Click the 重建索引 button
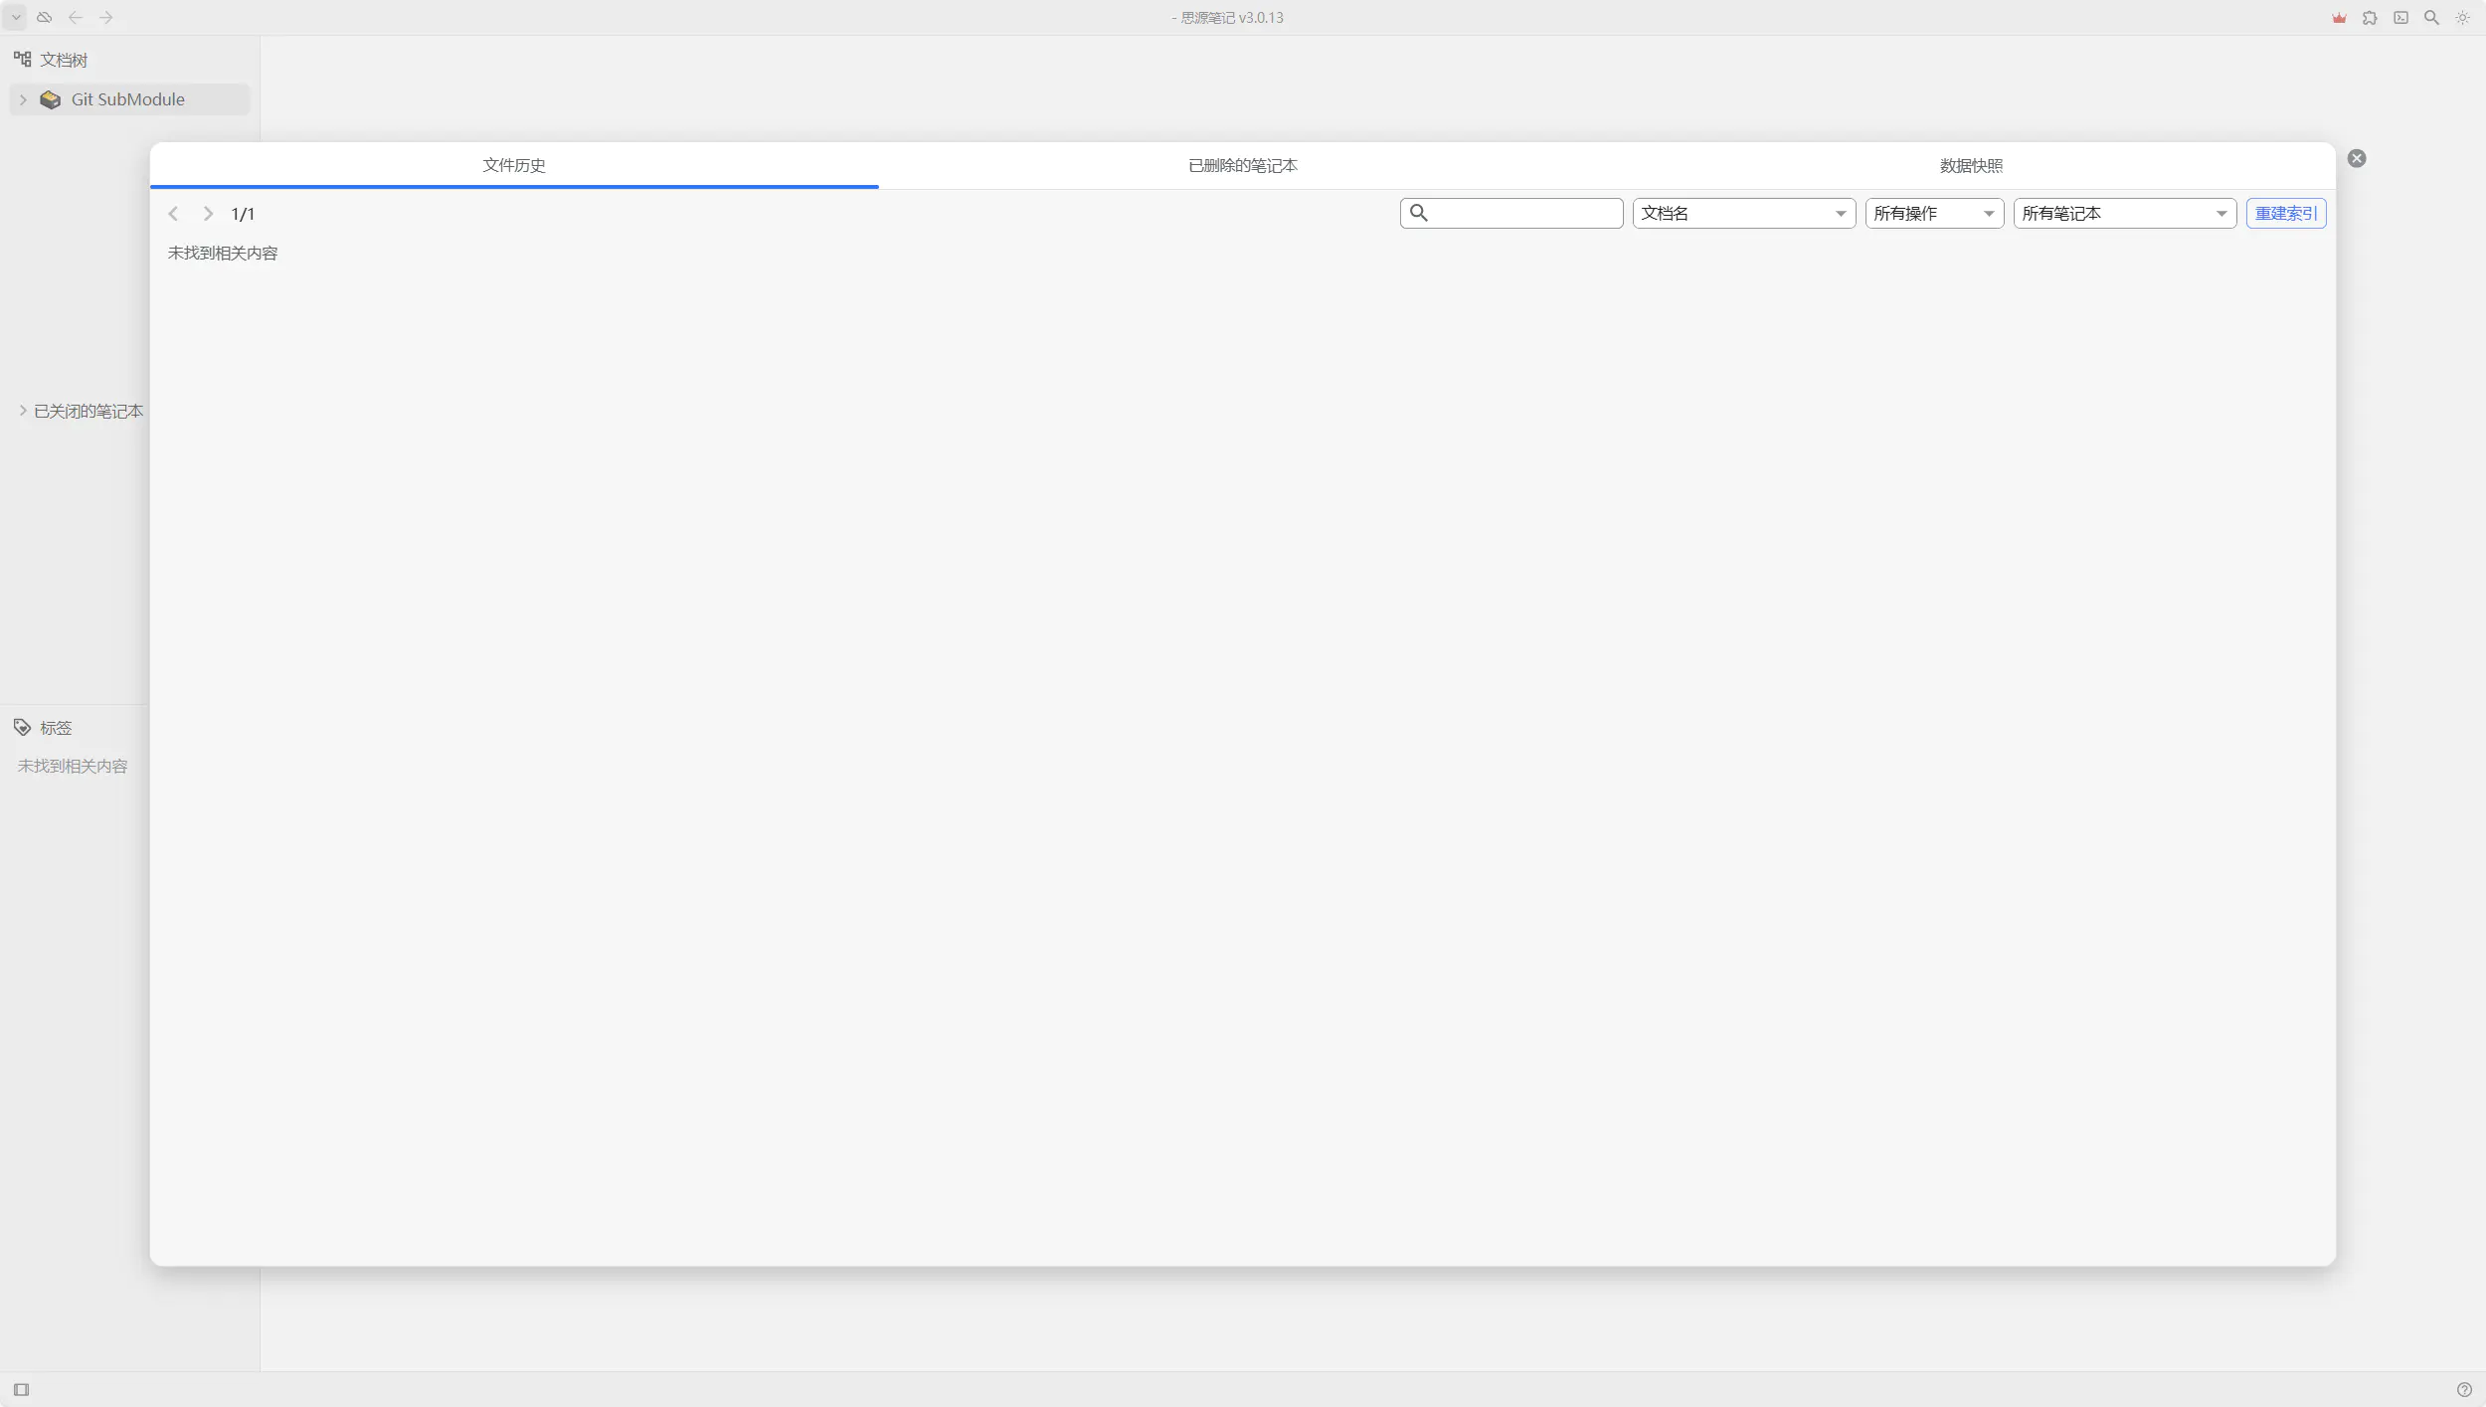2486x1407 pixels. tap(2285, 214)
